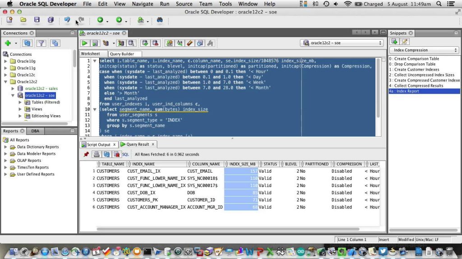Click the Commit icon in worksheet toolbar
Viewport: 462px width, 259px height.
point(145,43)
